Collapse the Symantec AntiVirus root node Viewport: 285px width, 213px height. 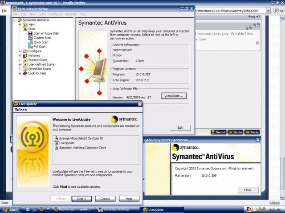click(x=15, y=20)
